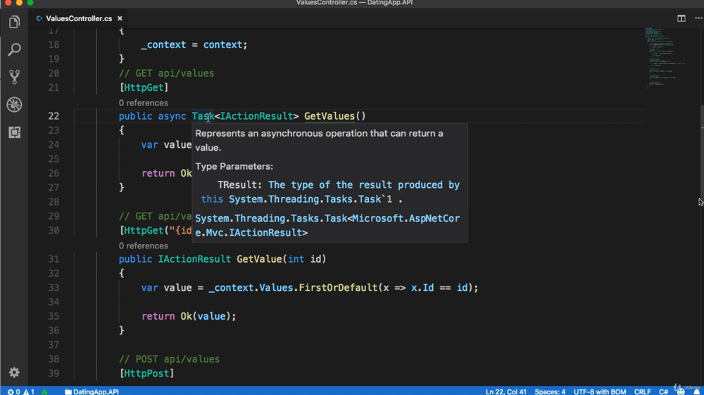
Task: Close the ValuesController.cs tab
Action: click(120, 18)
